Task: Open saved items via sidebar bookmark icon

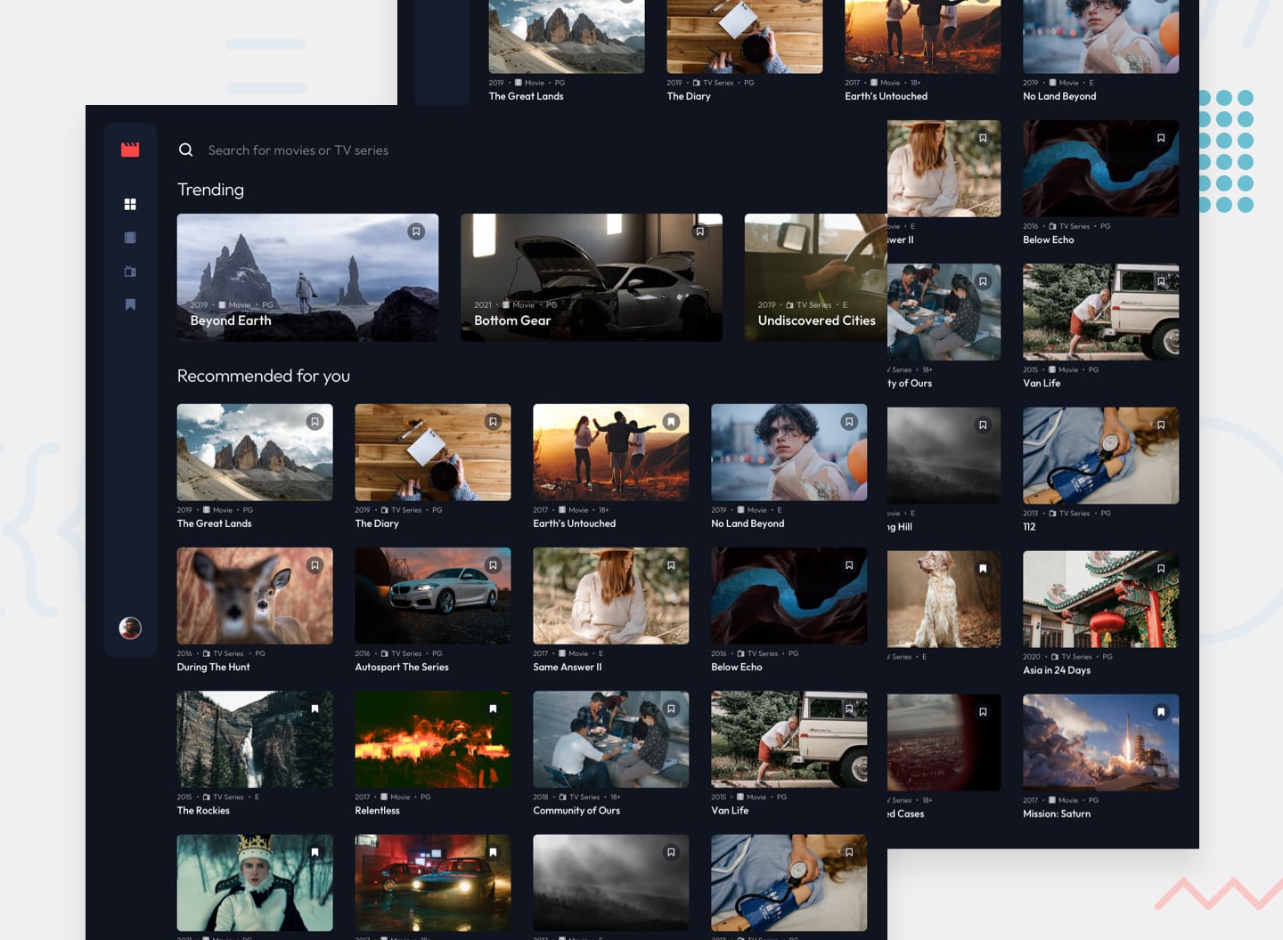Action: (130, 304)
